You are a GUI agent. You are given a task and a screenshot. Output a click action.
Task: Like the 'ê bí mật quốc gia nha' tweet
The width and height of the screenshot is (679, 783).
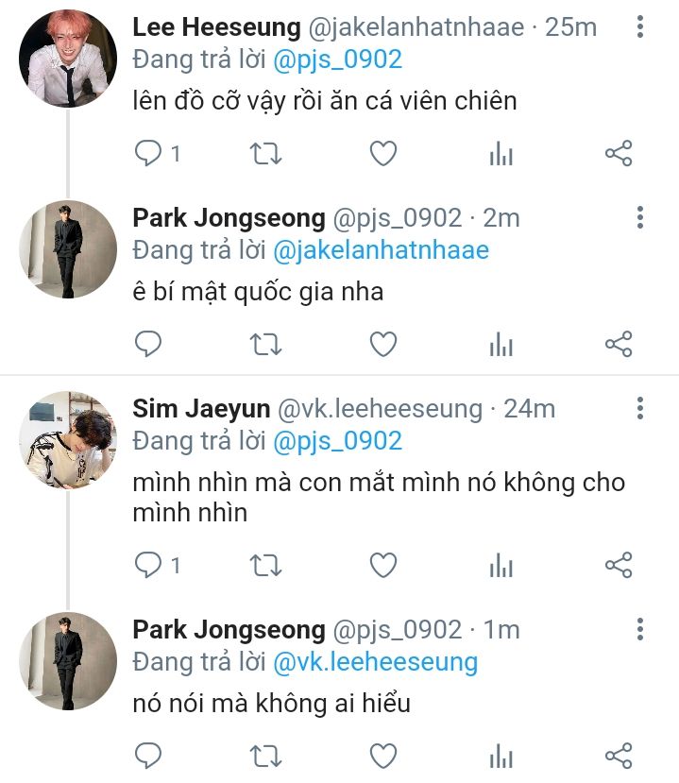coord(382,345)
